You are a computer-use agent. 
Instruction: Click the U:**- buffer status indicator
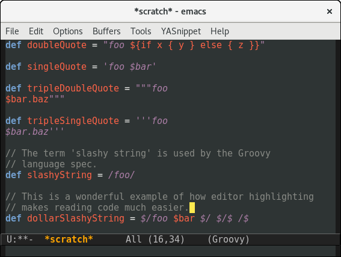(x=20, y=240)
